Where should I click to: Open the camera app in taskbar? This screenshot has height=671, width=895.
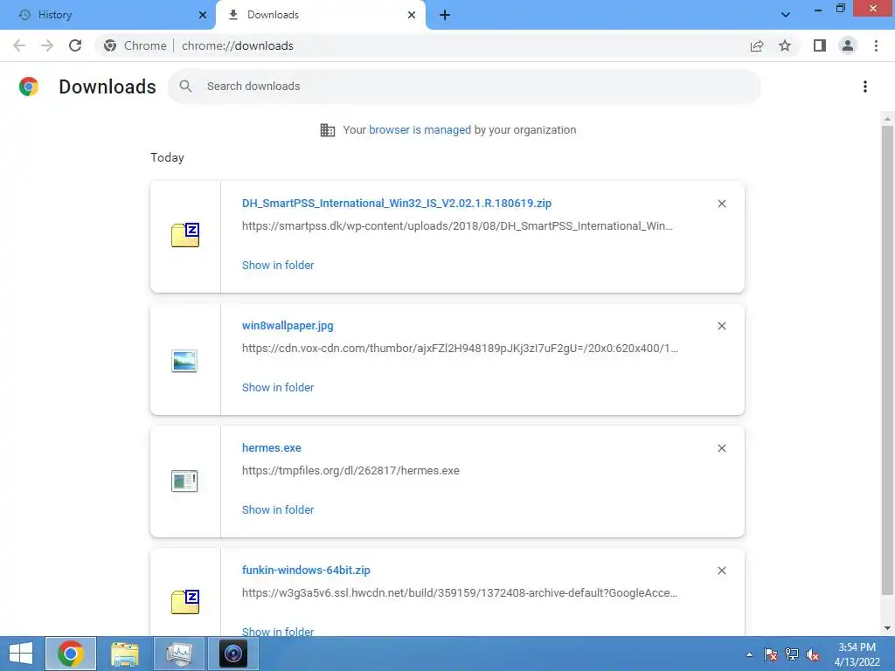click(x=233, y=654)
